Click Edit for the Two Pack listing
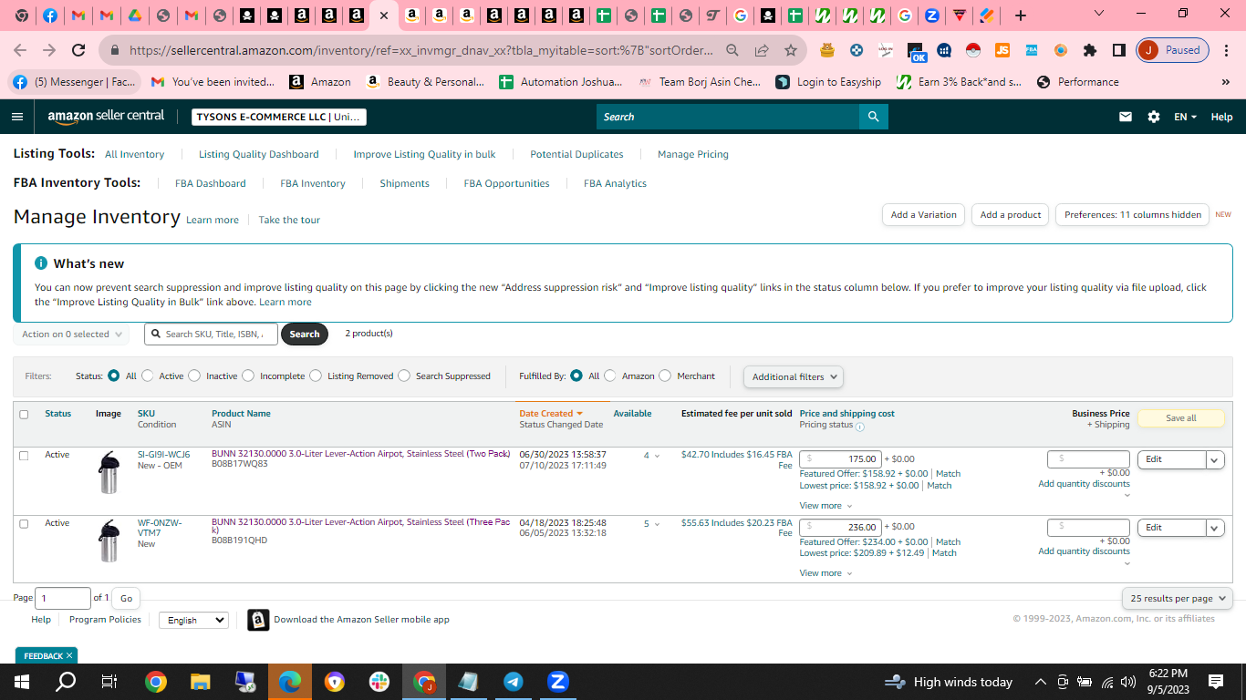 [1171, 459]
